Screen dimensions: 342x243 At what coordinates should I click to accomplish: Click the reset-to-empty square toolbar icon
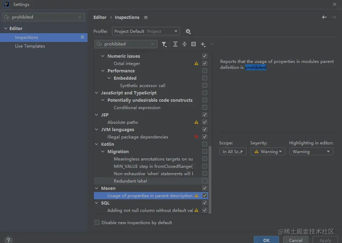194,44
